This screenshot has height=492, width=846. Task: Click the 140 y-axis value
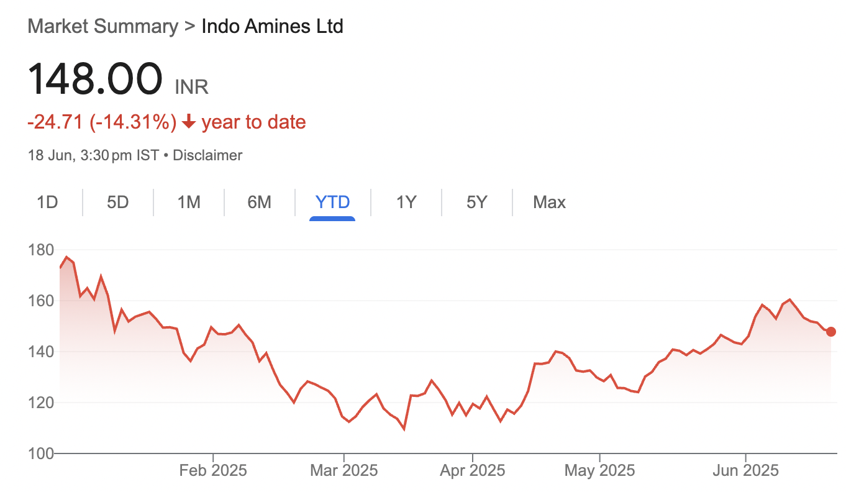pyautogui.click(x=40, y=352)
